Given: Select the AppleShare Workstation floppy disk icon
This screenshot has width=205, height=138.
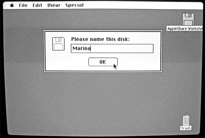Looking at the screenshot, I should pyautogui.click(x=188, y=19).
